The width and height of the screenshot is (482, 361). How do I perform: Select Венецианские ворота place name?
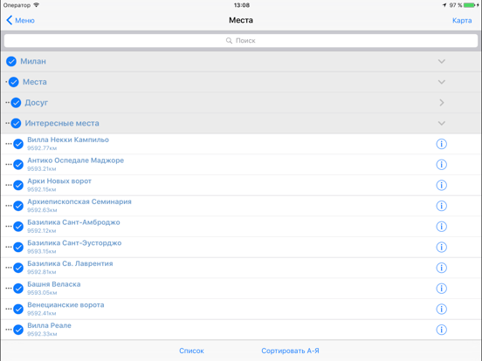point(65,305)
